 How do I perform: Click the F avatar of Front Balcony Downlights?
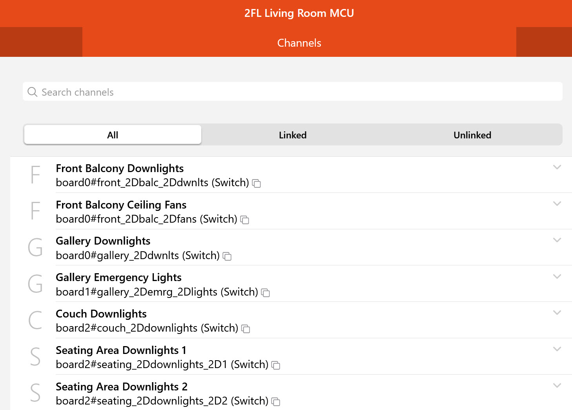click(x=35, y=174)
